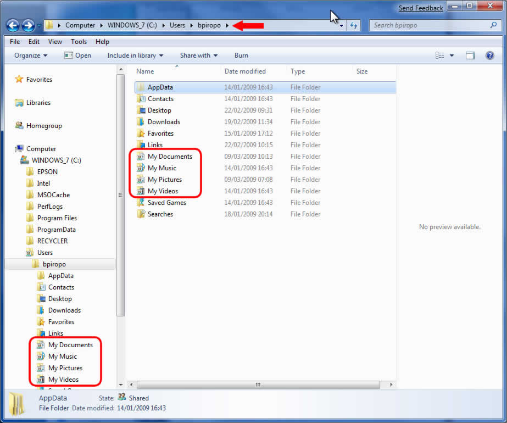Open the Organize dropdown
Viewport: 507px width, 423px height.
[x=31, y=55]
